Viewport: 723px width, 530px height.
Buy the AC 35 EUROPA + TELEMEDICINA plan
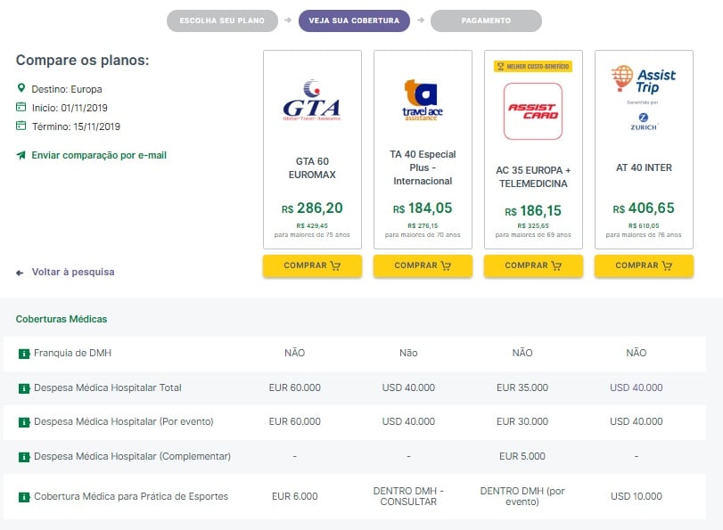[533, 266]
